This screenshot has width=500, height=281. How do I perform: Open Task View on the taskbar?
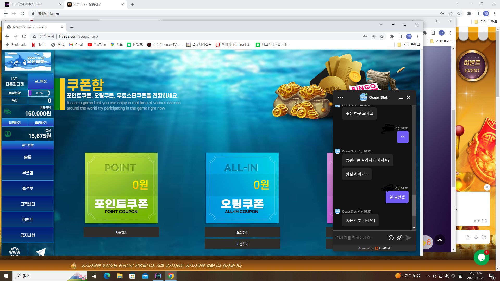pos(94,276)
